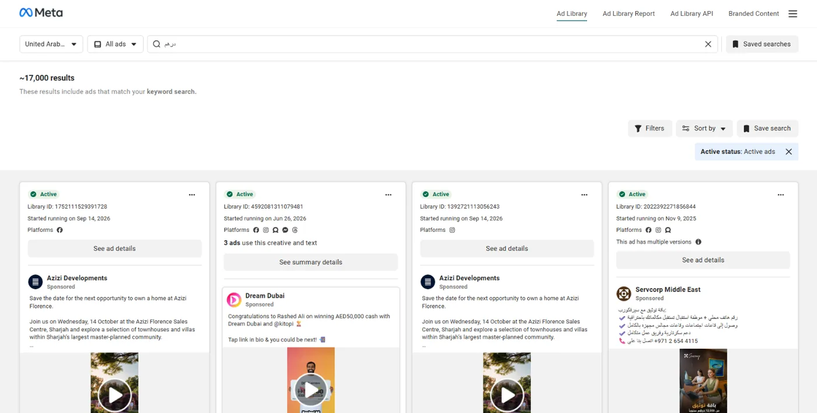Click the Messenger platform icon on Dream Dubai ad
The image size is (817, 413).
point(285,230)
